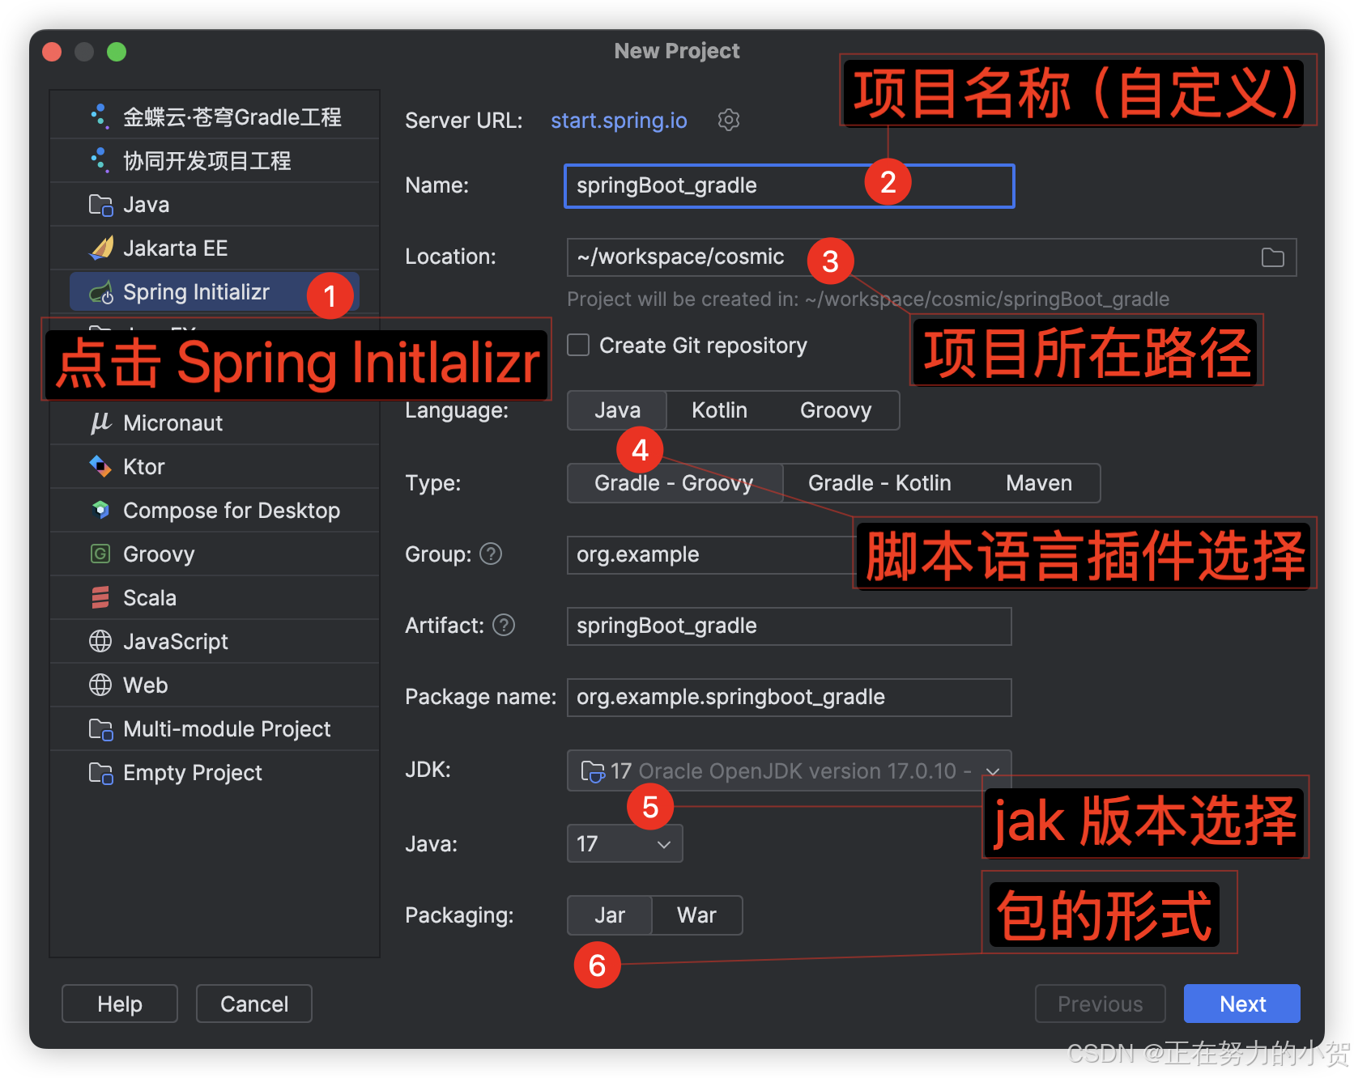Focus the Location path field
1354x1078 pixels.
click(x=931, y=257)
